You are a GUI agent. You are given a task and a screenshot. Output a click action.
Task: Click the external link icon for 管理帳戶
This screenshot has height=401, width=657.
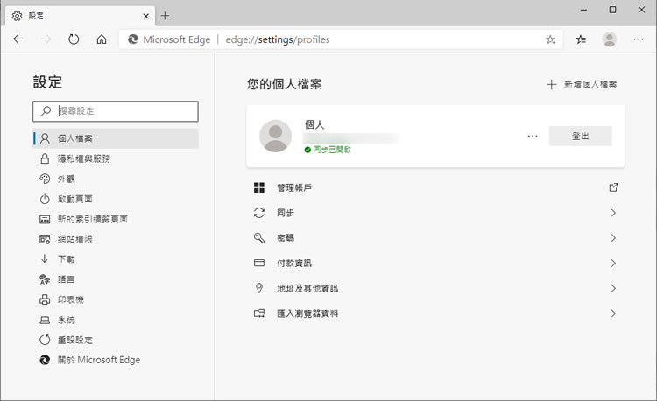click(x=613, y=187)
